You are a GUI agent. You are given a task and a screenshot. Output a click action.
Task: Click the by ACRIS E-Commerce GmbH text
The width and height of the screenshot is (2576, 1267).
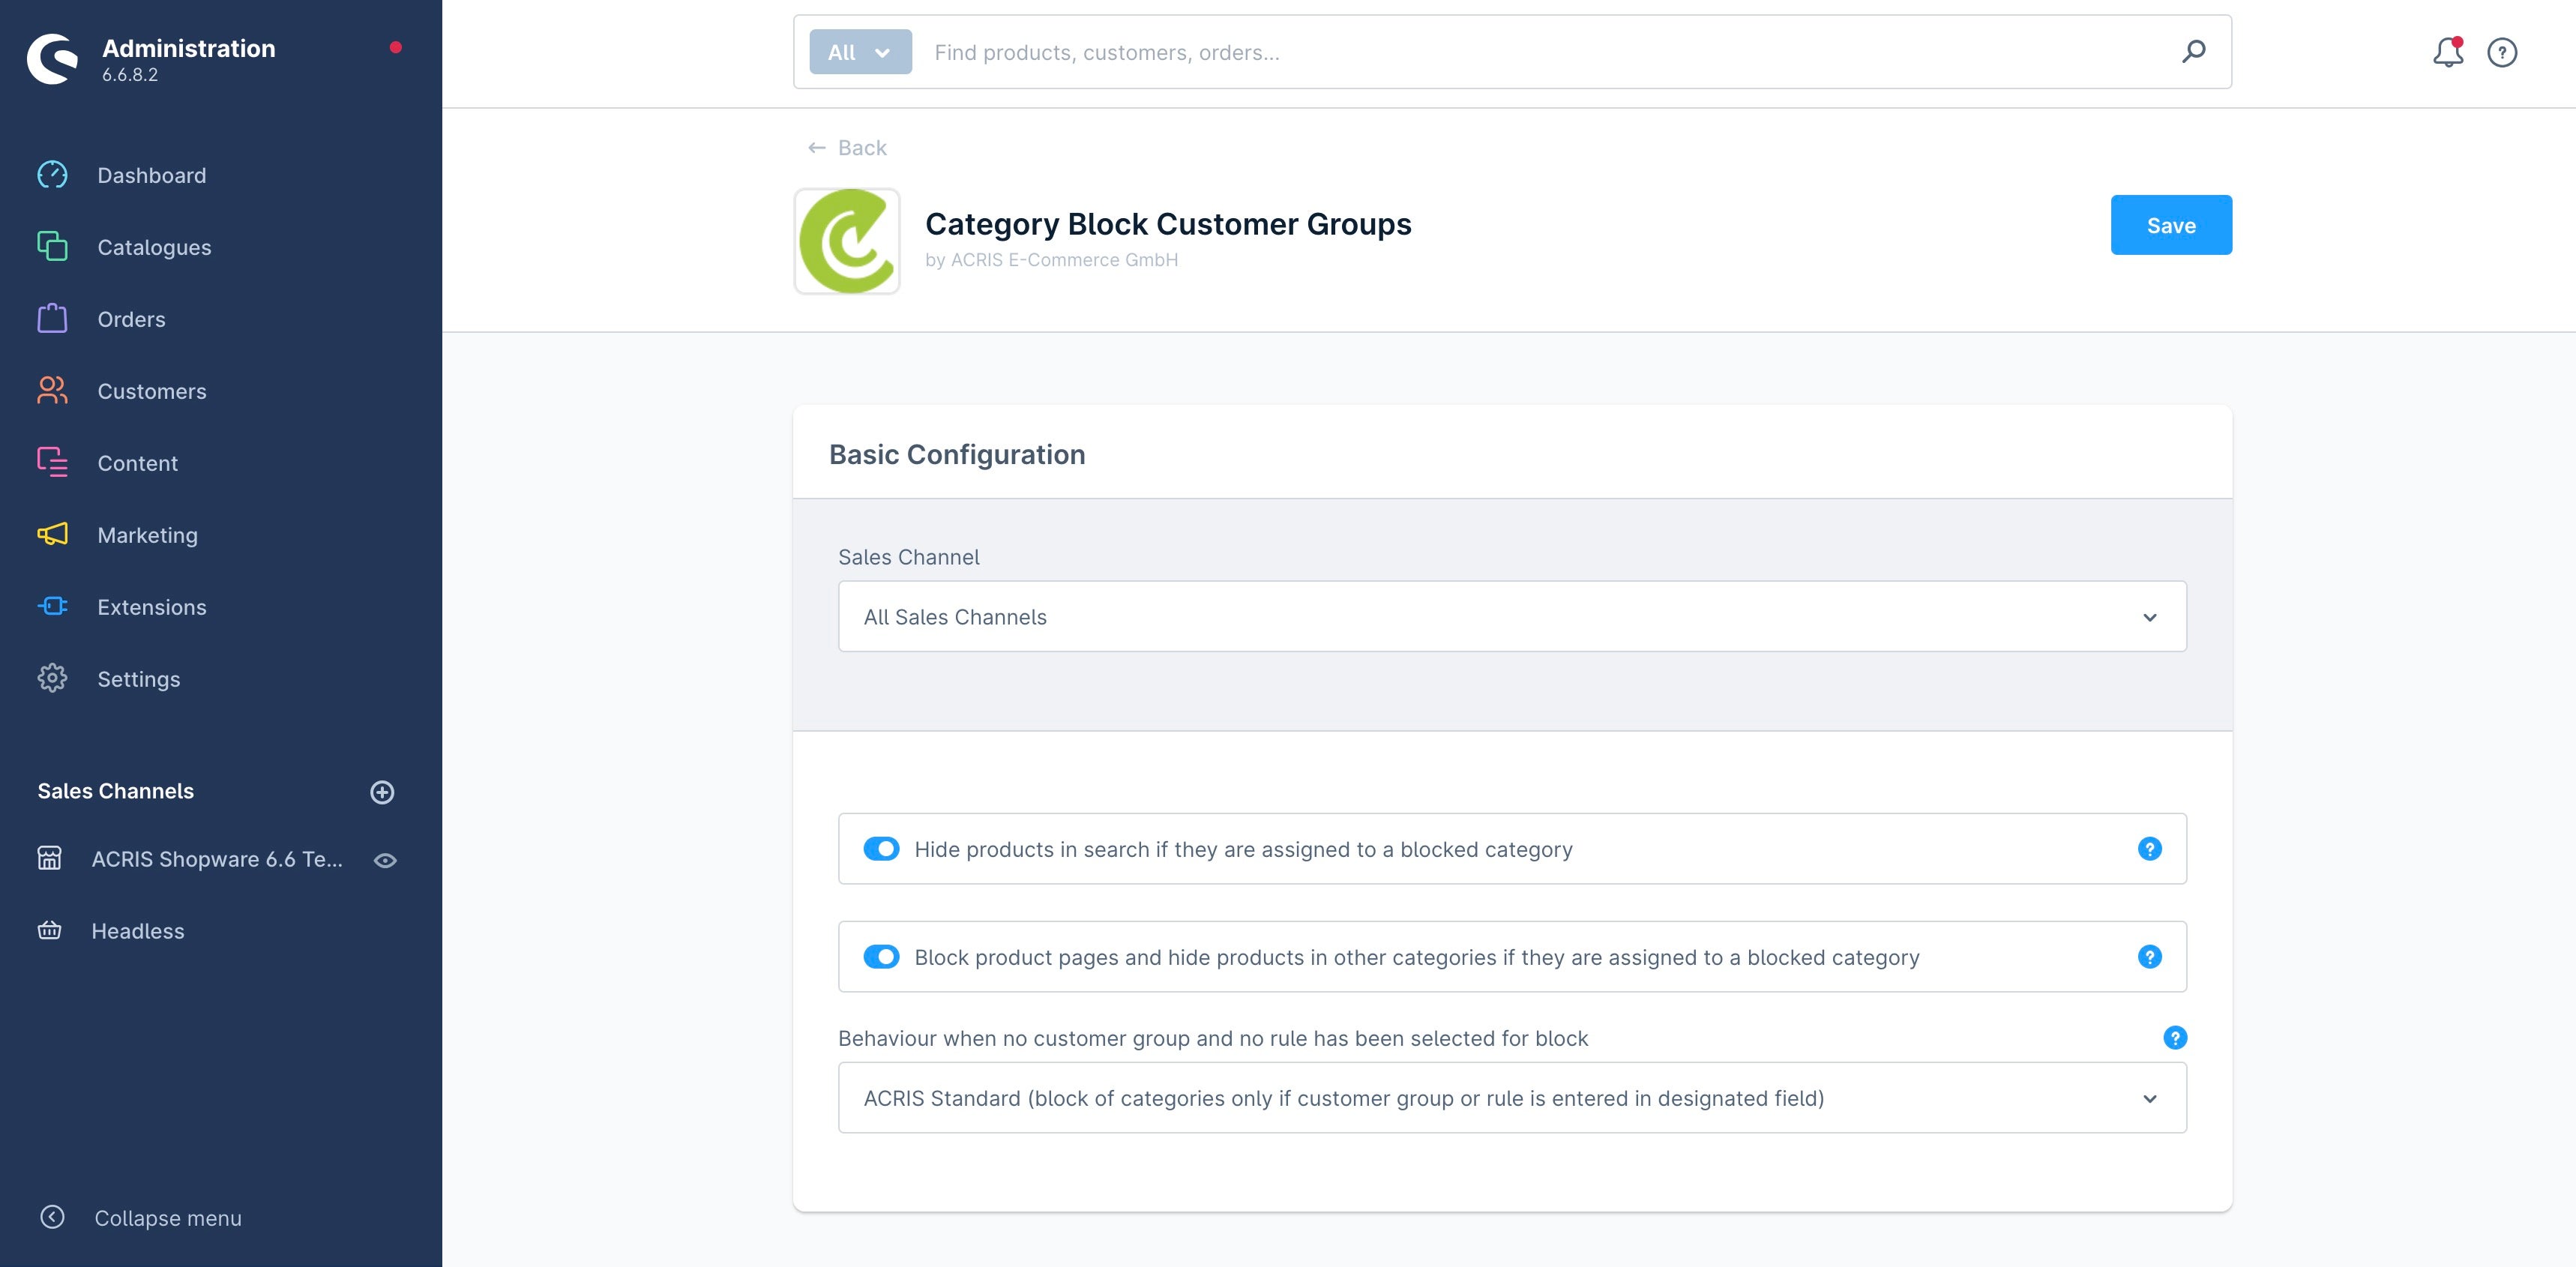pos(1051,260)
